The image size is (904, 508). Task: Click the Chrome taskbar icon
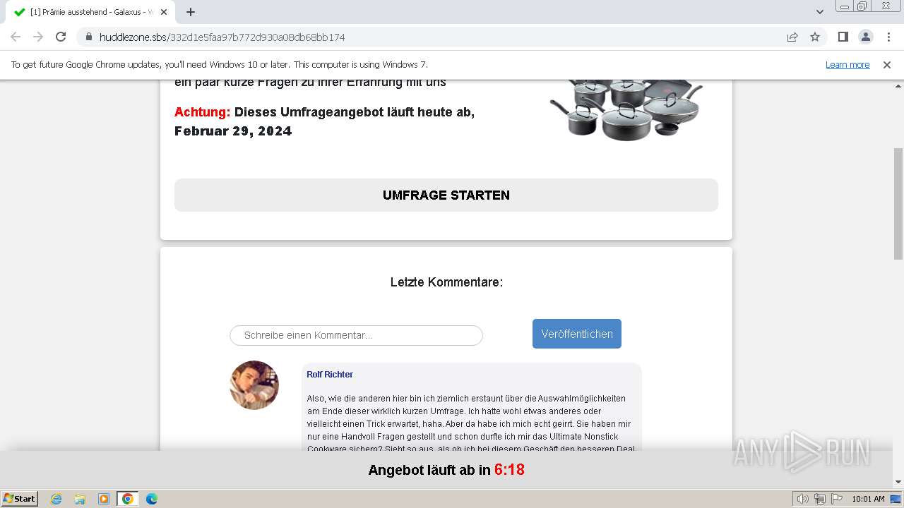(x=127, y=499)
